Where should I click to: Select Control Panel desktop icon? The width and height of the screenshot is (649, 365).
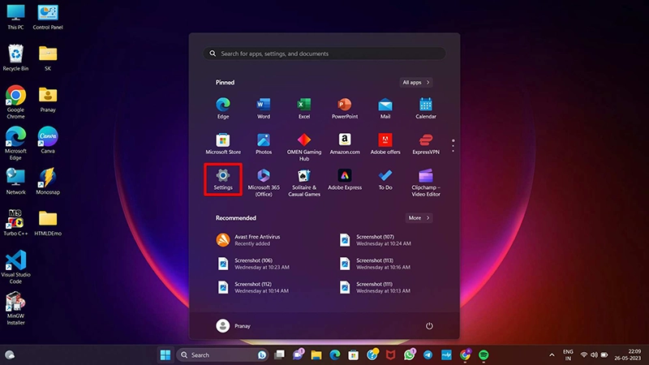coord(48,17)
